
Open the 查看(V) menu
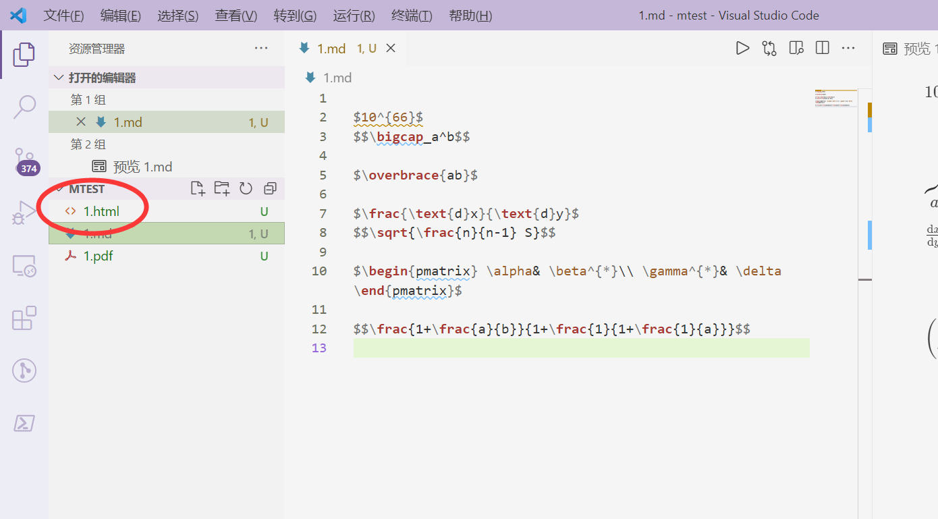point(236,16)
